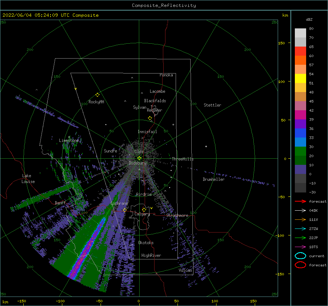The height and width of the screenshot is (306, 328).
Task: Click the Vulcan city label
Action: pyautogui.click(x=186, y=270)
